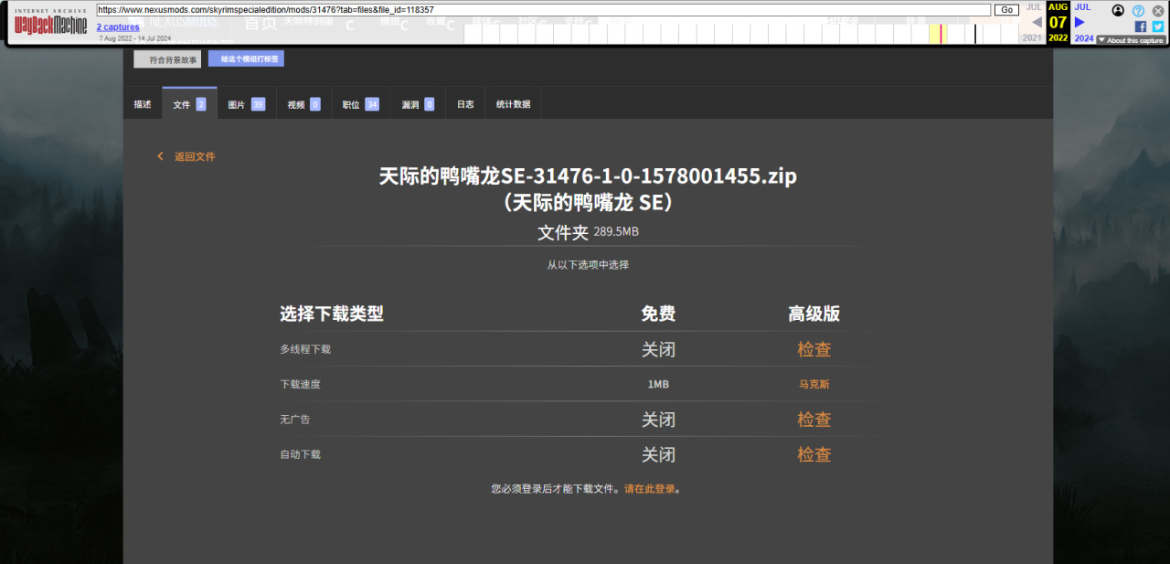This screenshot has height=564, width=1170.
Task: Go to previous capture with left arrow
Action: [x=1037, y=22]
